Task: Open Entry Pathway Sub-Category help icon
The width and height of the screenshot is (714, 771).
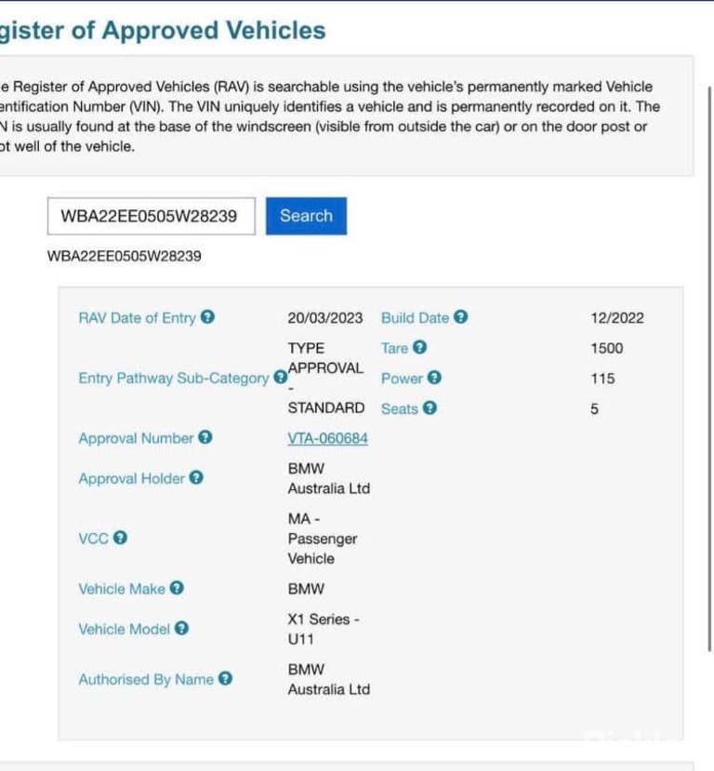Action: pos(281,378)
